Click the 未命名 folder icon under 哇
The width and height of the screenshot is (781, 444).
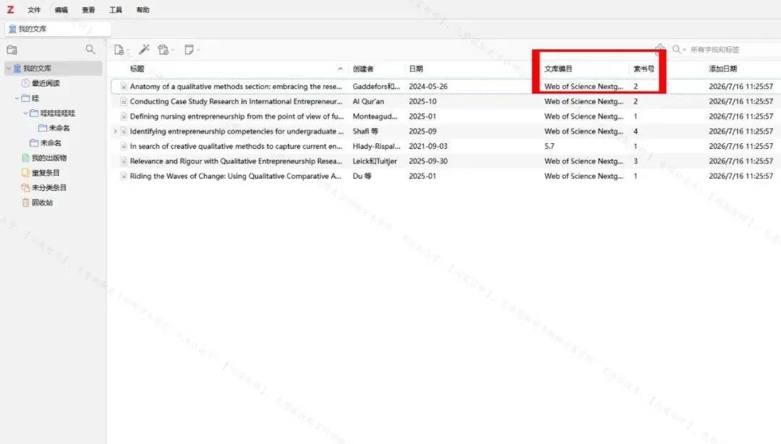click(x=34, y=143)
